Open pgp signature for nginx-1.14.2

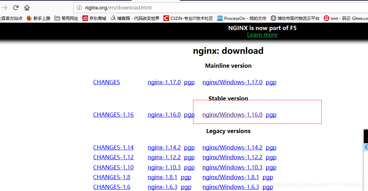coord(189,148)
